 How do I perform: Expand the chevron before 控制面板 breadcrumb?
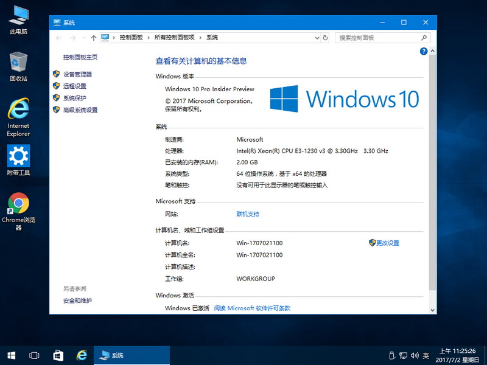tap(114, 38)
